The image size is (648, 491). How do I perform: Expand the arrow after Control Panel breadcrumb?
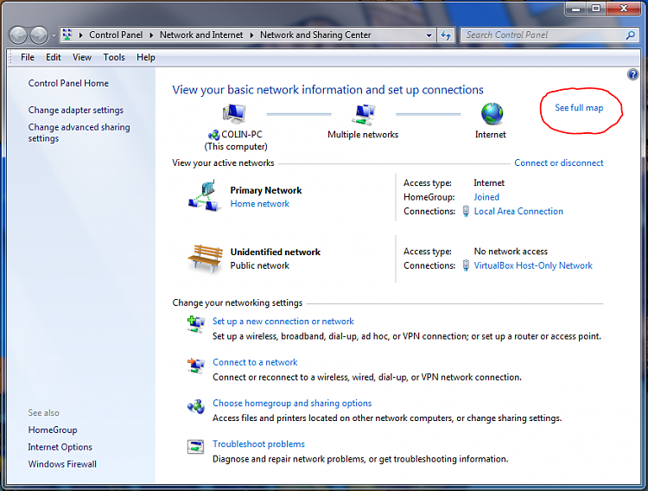(x=151, y=35)
